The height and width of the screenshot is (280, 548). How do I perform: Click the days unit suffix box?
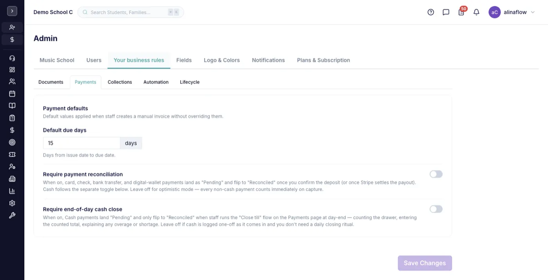point(131,143)
